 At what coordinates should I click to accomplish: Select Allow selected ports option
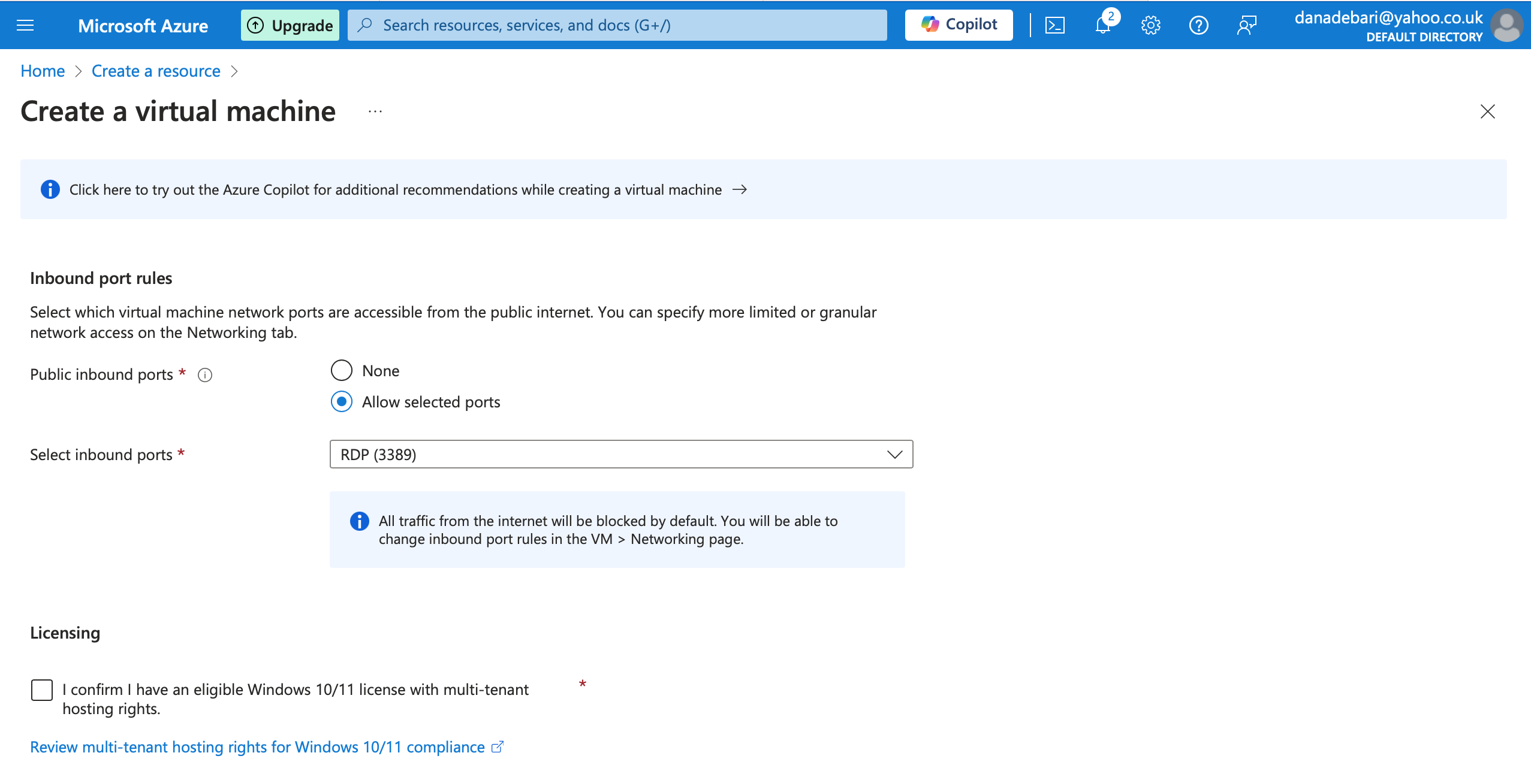tap(342, 402)
